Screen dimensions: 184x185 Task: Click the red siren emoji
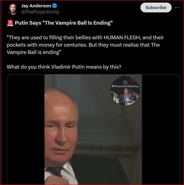(10, 23)
